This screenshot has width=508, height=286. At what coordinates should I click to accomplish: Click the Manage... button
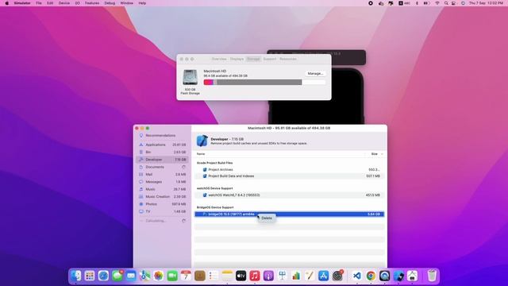315,74
